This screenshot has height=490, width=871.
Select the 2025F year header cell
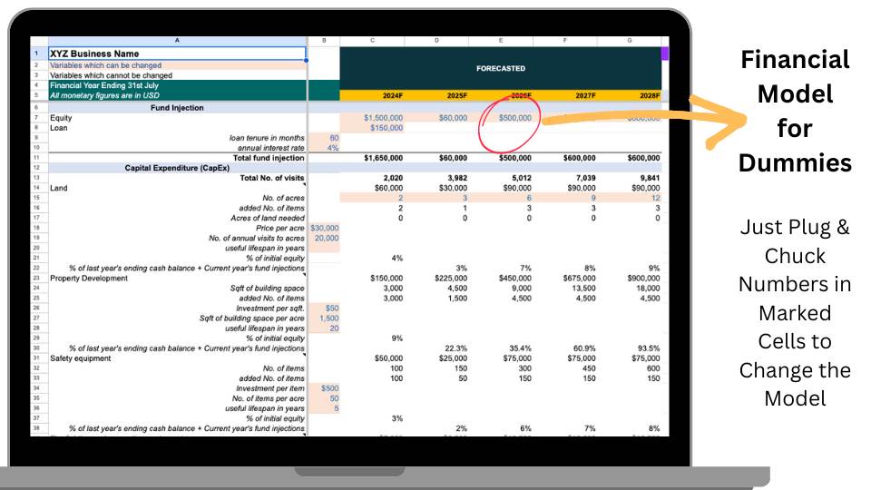tap(436, 95)
